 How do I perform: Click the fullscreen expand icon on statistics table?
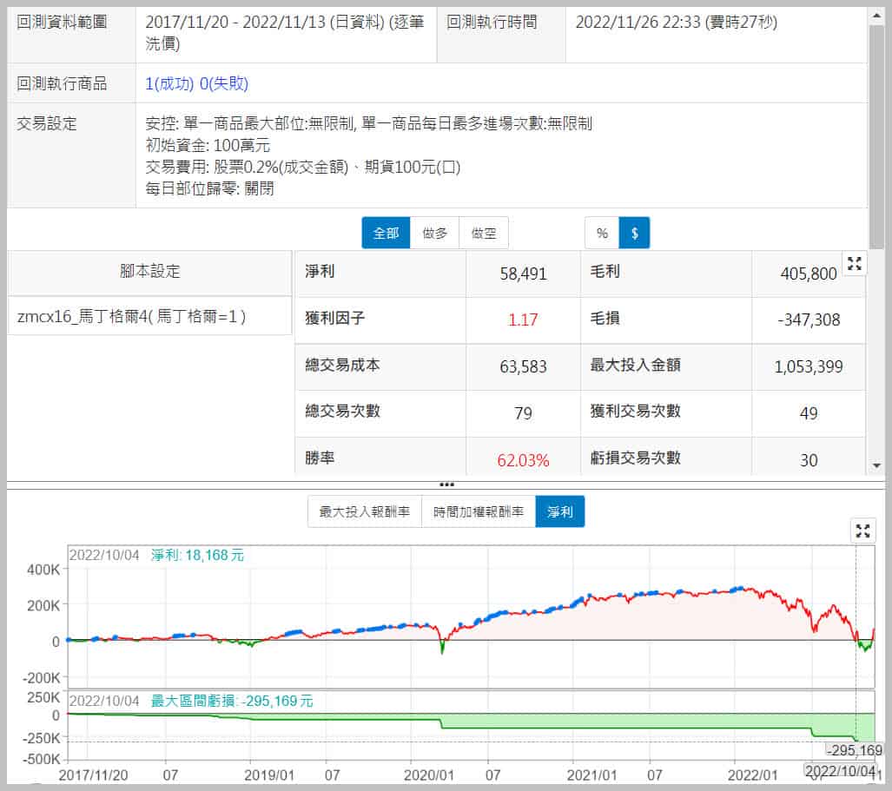point(854,264)
